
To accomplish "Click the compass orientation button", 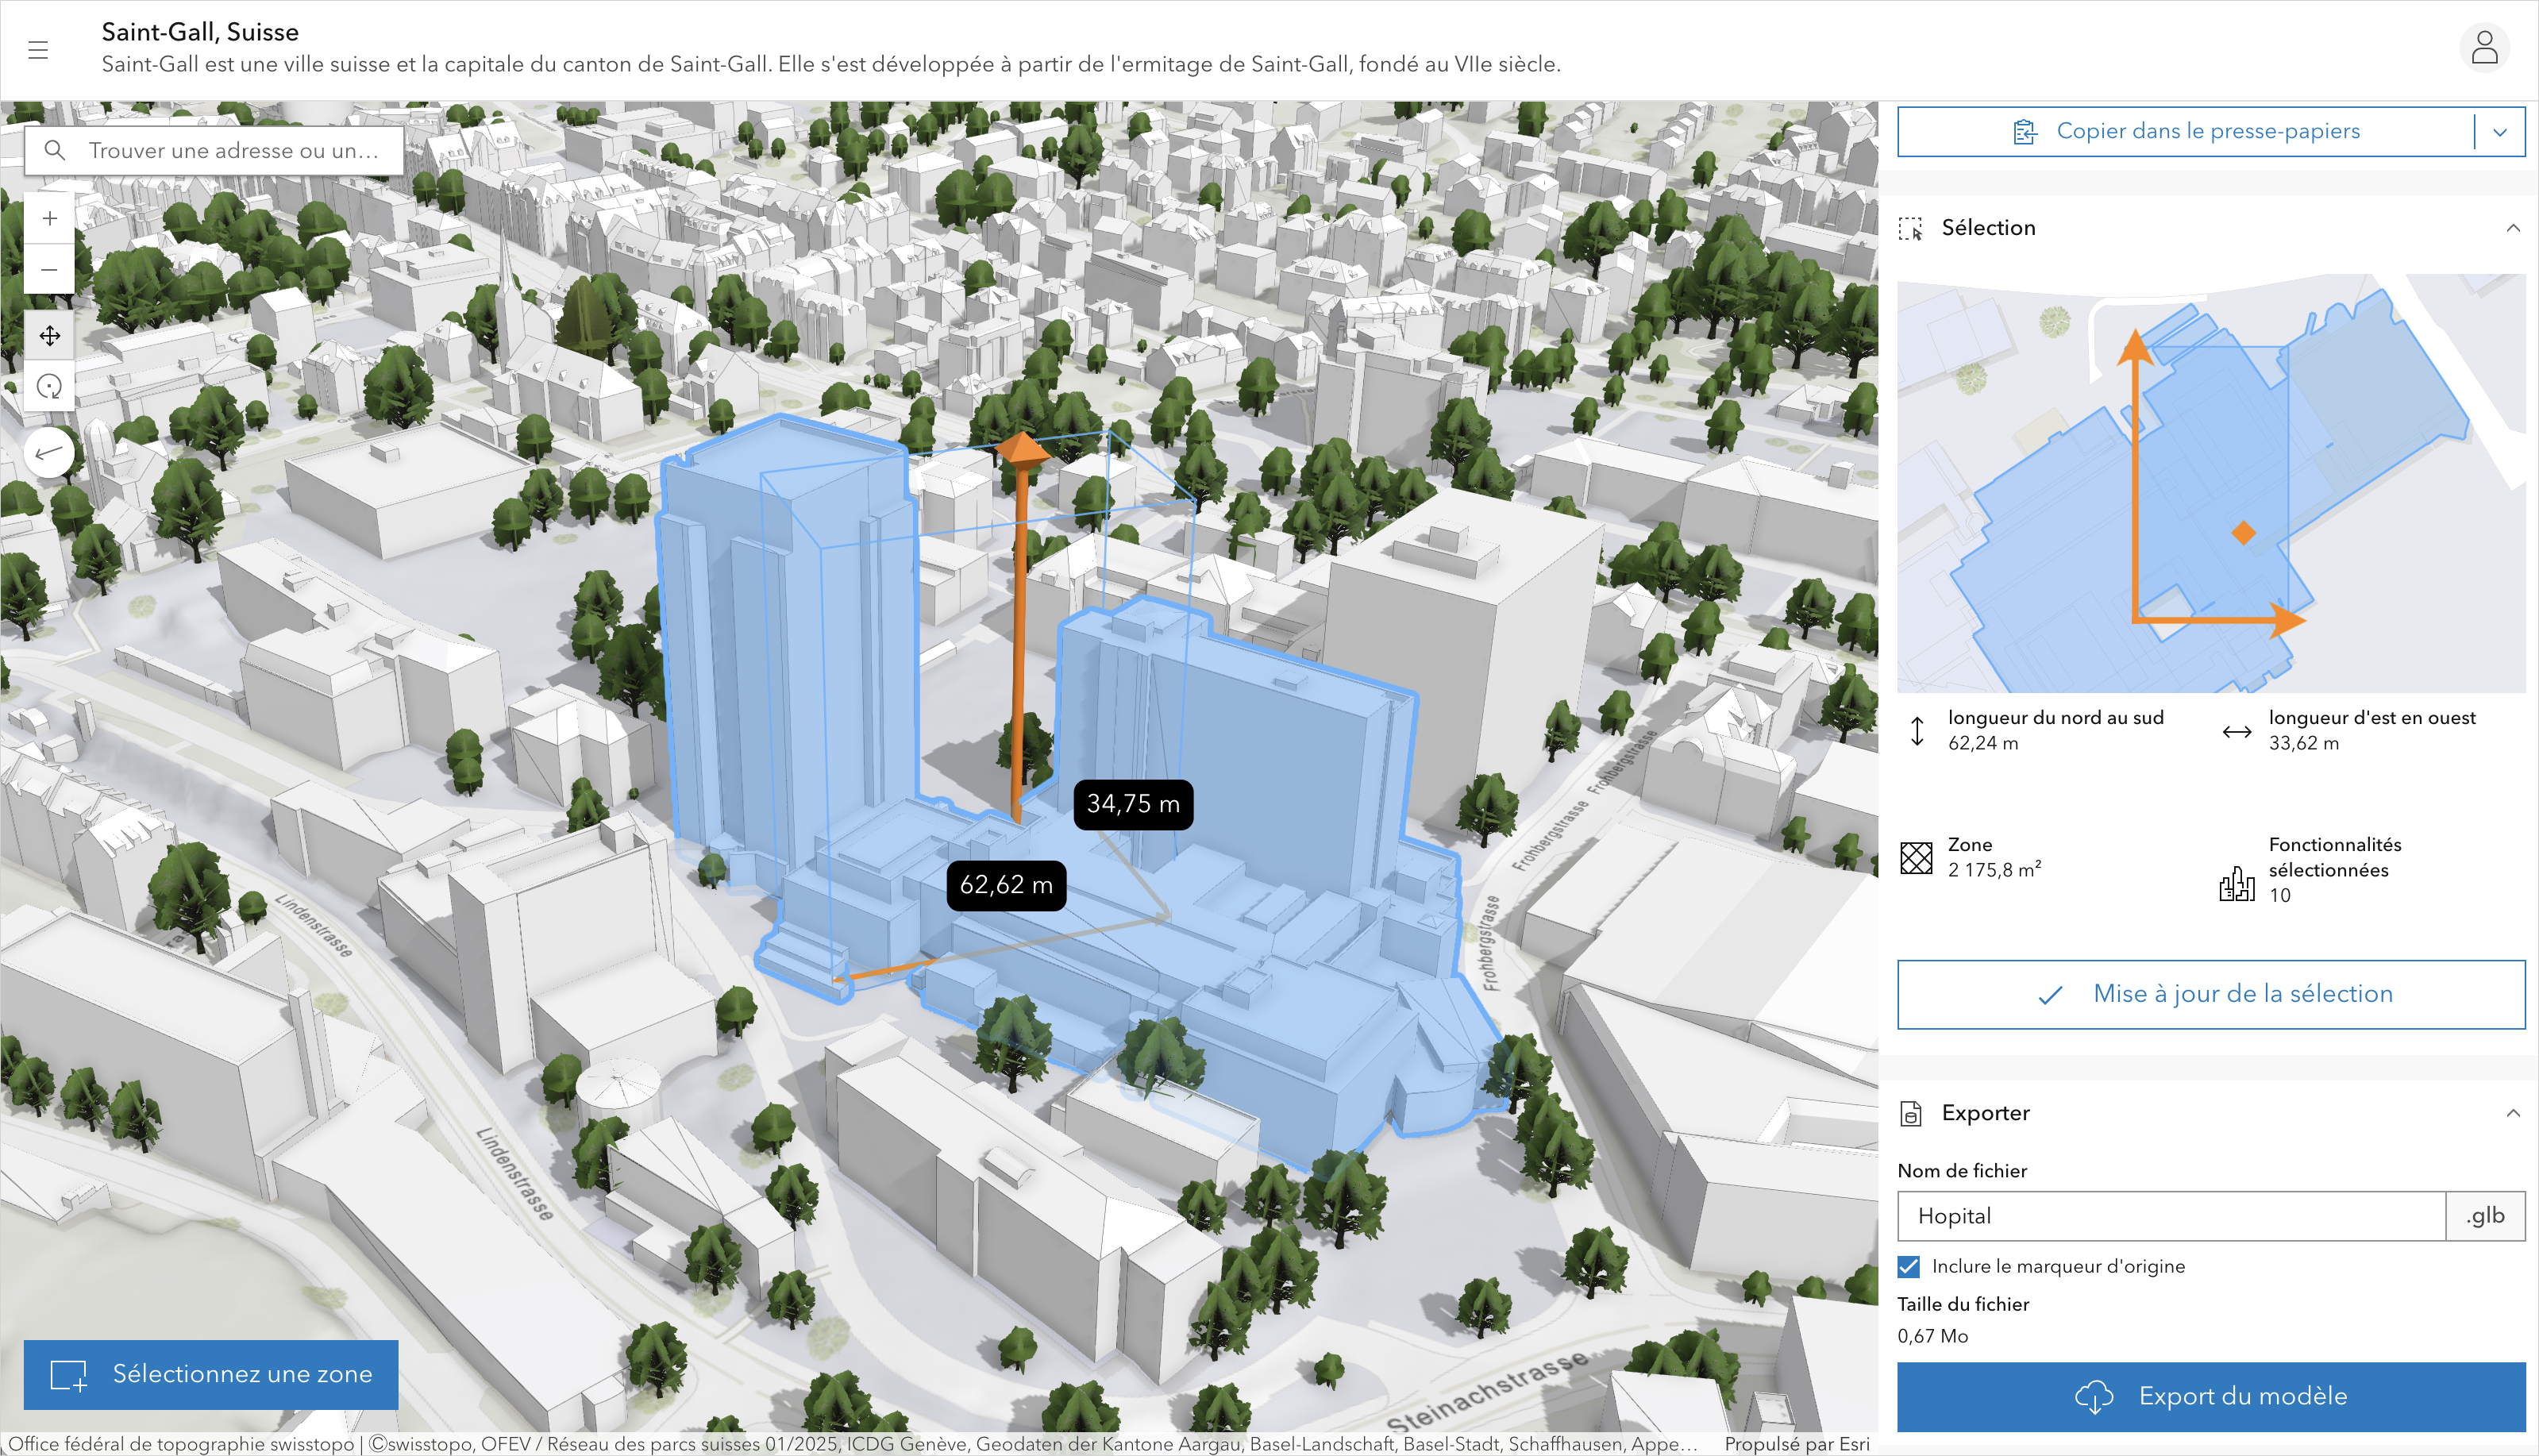I will 49,453.
